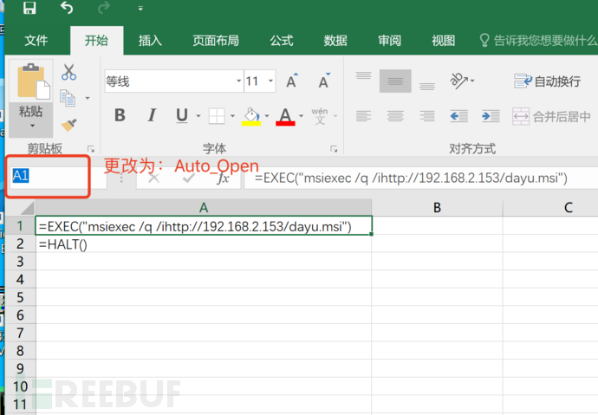Select column C header
Viewport: 598px width, 415px height.
pyautogui.click(x=550, y=208)
